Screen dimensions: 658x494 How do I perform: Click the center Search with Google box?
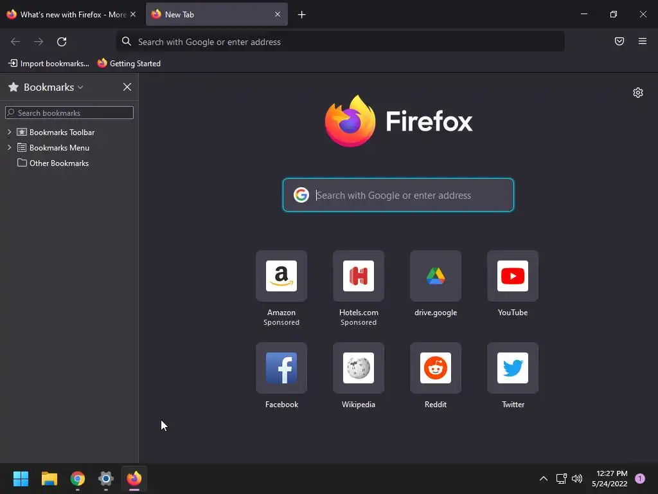point(398,195)
